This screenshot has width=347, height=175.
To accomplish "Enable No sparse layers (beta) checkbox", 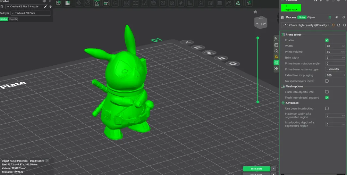I will tap(327, 81).
